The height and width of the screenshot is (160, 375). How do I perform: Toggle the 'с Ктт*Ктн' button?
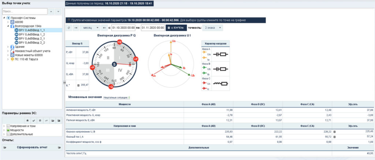176,28
